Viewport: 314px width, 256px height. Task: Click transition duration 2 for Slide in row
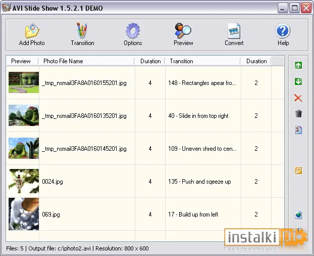256,116
